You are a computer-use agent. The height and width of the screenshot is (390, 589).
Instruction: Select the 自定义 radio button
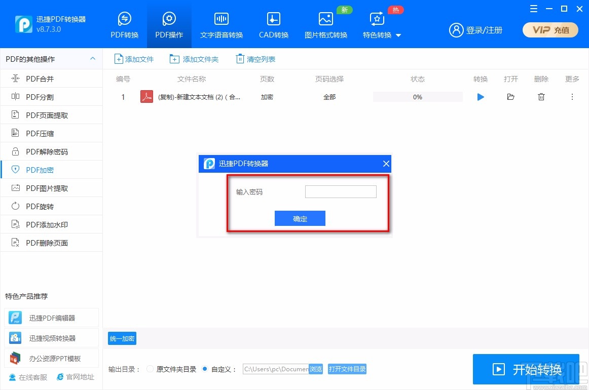[x=205, y=369]
